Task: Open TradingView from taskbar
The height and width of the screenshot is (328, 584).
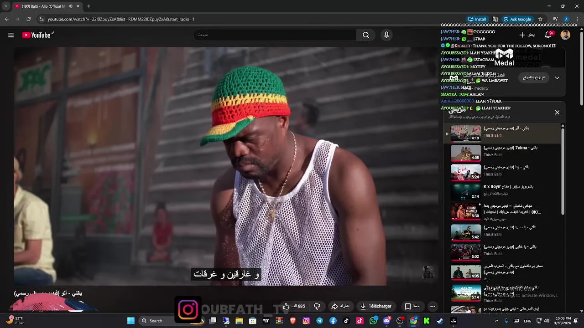Action: 266,321
